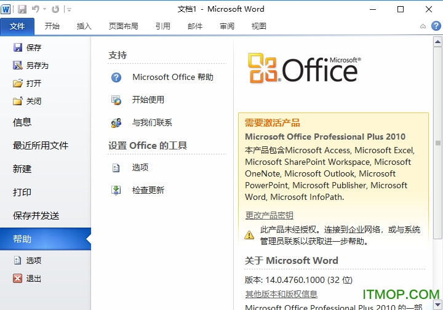The height and width of the screenshot is (310, 443).
Task: Select the 帮助 backstage section
Action: (x=45, y=239)
